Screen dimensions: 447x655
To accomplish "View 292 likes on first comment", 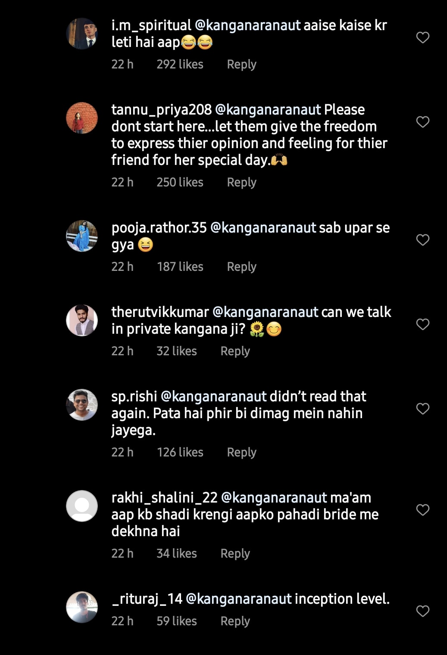I will pyautogui.click(x=180, y=65).
